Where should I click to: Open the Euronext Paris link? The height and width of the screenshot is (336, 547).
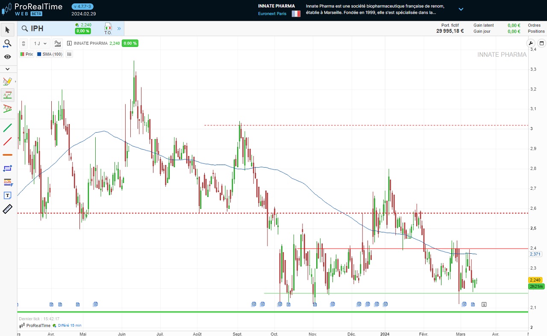272,14
